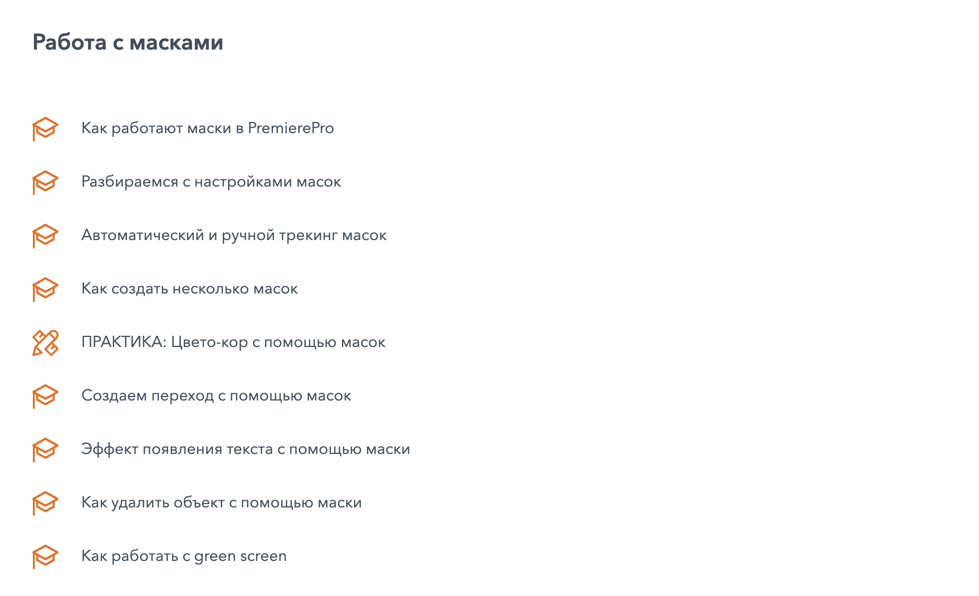Open "Разбираемся с настройками масок" lesson
This screenshot has width=979, height=596.
pyautogui.click(x=211, y=182)
